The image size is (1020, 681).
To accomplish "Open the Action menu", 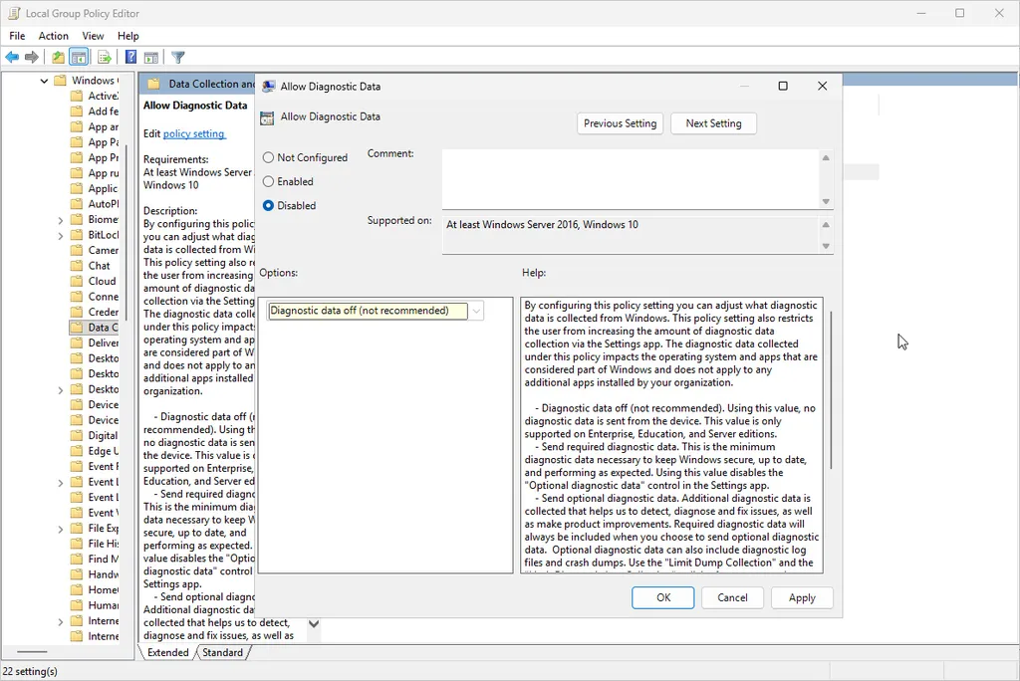I will click(x=53, y=35).
